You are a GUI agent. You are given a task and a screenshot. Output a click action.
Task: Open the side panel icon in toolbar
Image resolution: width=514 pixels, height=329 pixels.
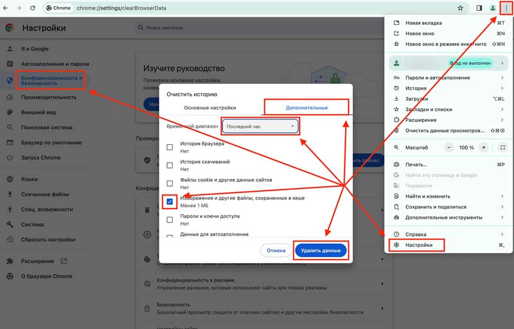[x=479, y=8]
